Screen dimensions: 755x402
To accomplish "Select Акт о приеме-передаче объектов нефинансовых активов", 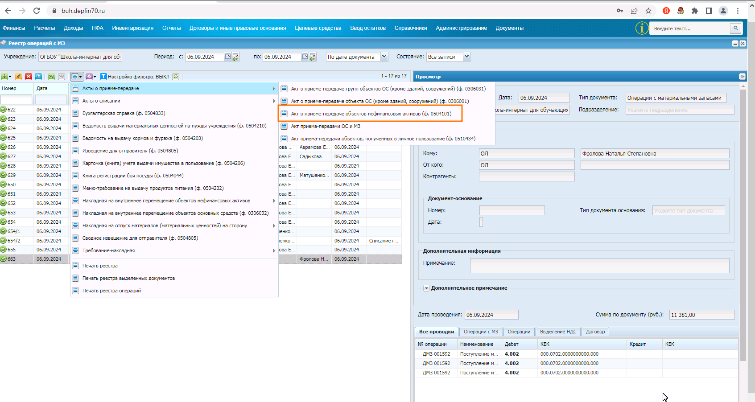I will (x=371, y=114).
